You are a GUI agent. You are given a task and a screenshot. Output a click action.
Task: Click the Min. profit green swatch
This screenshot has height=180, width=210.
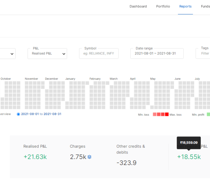click(x=208, y=114)
